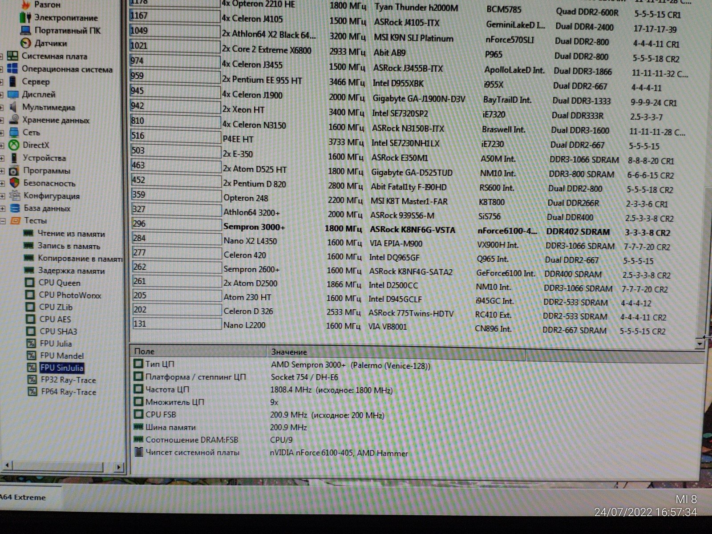This screenshot has height=534, width=712.
Task: Click the left arrow of the tree's horizontal scrollbar
Action: coord(7,466)
